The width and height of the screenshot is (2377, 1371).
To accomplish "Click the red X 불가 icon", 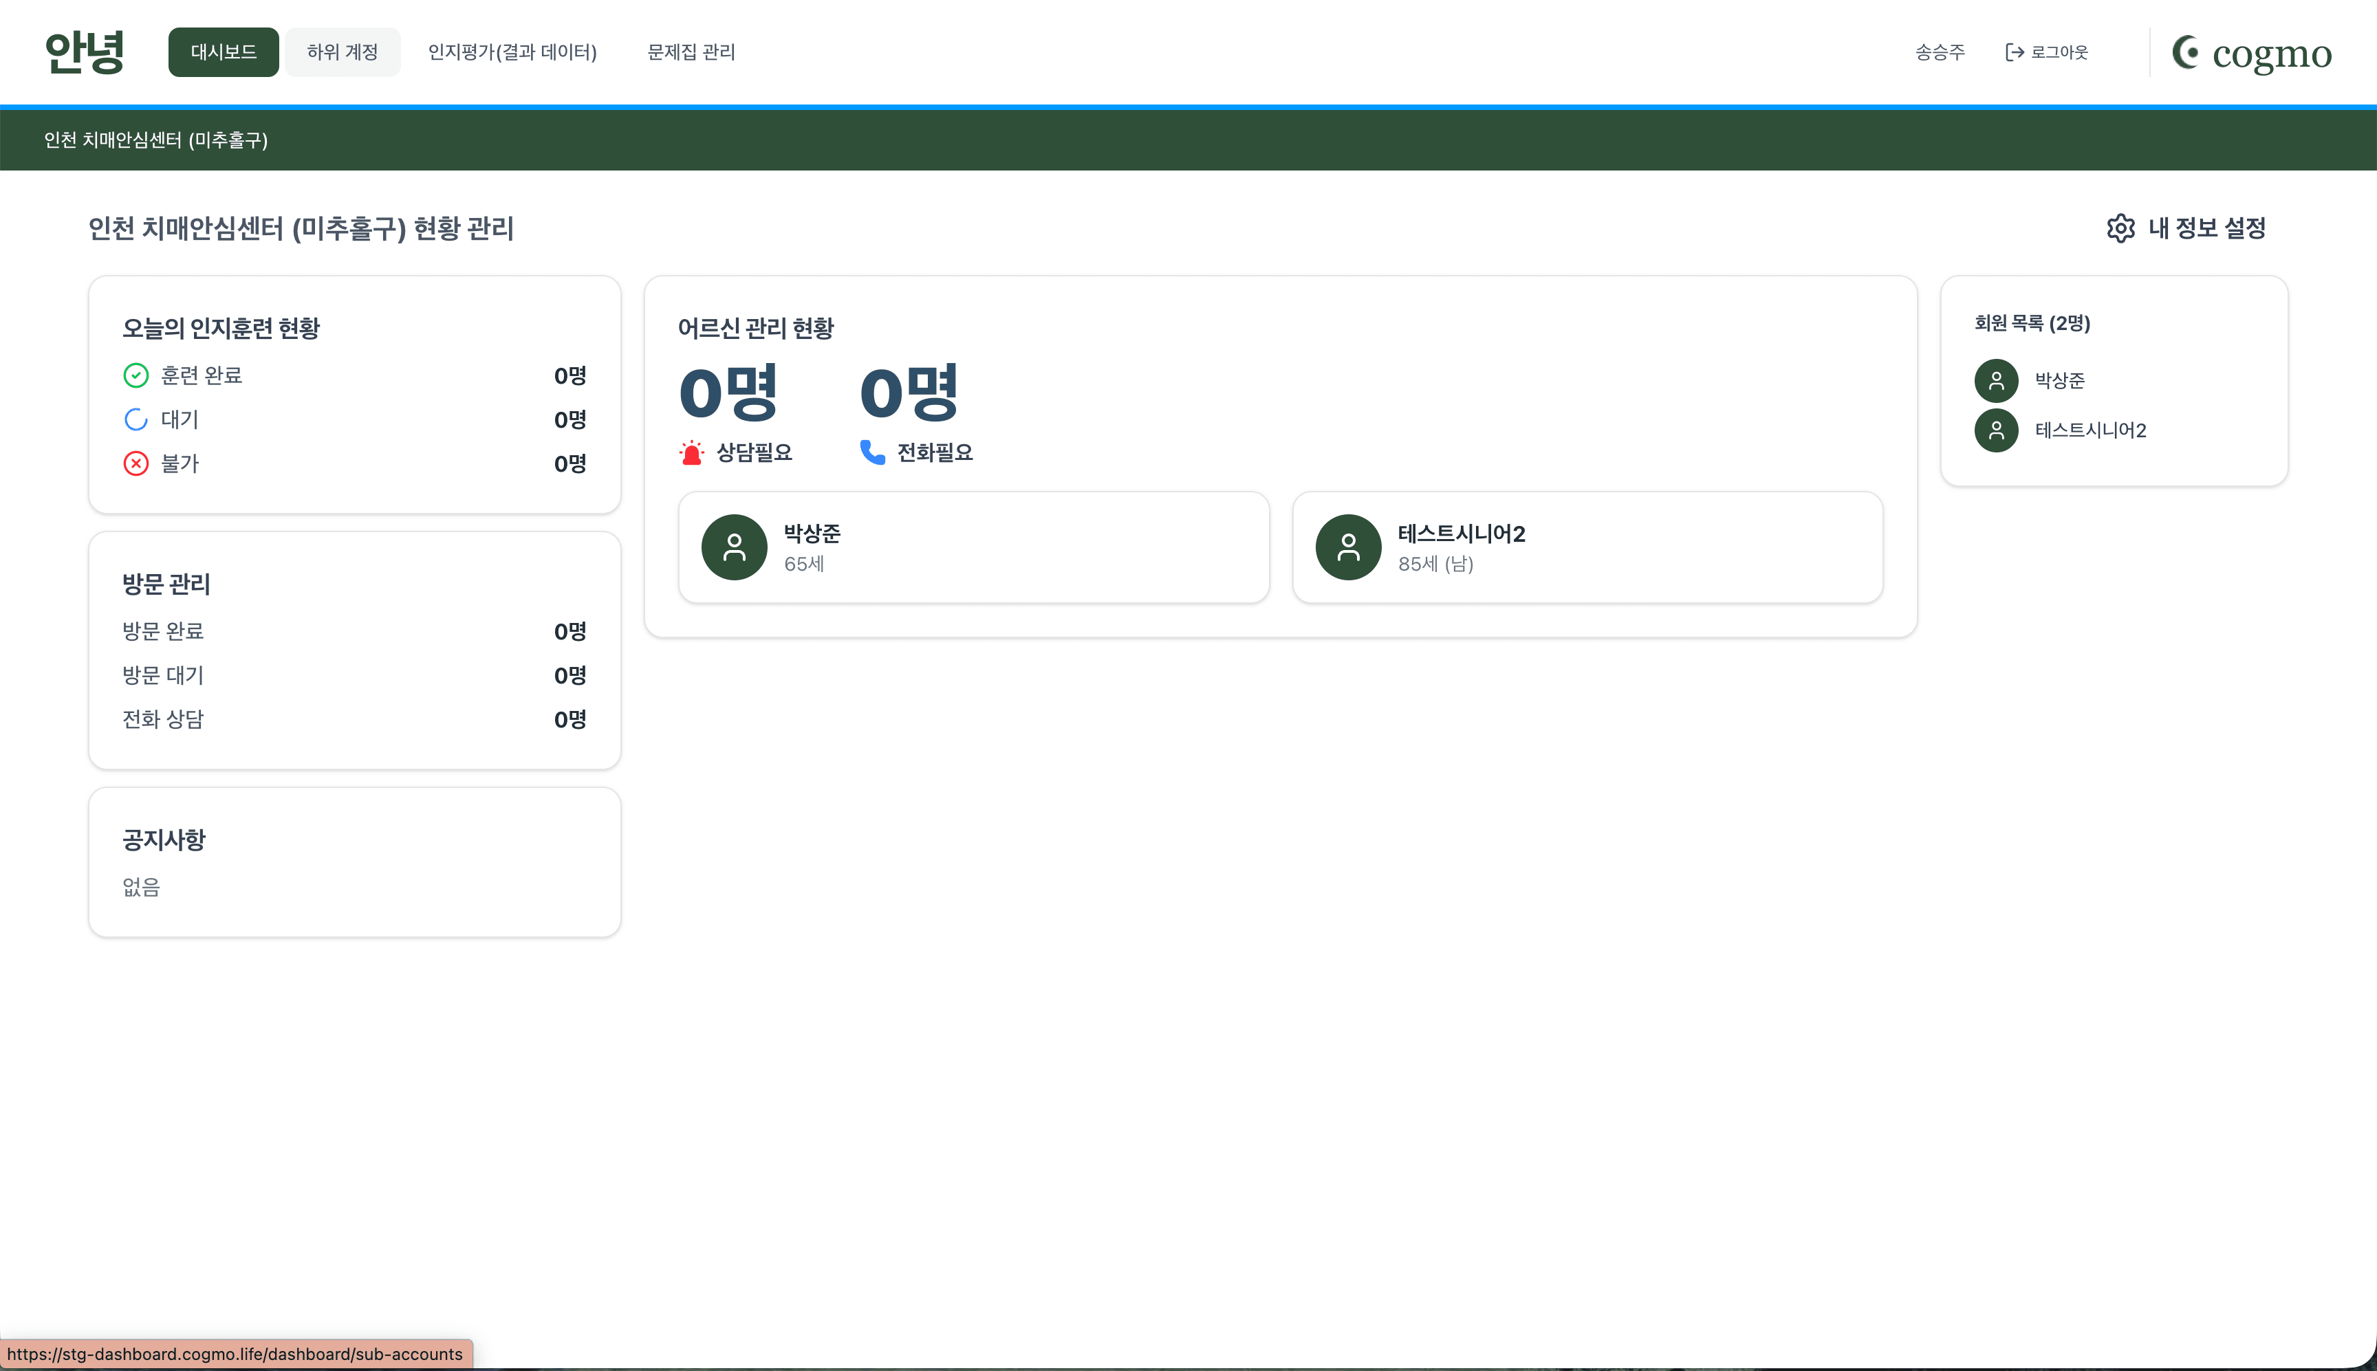I will point(135,463).
